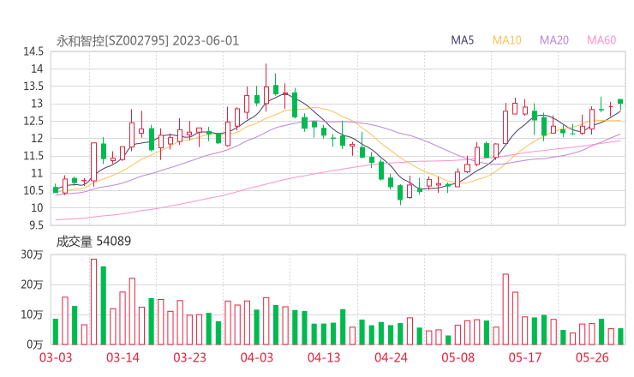Click the last green candlestick at chart's right edge
The height and width of the screenshot is (377, 634).
tap(620, 103)
